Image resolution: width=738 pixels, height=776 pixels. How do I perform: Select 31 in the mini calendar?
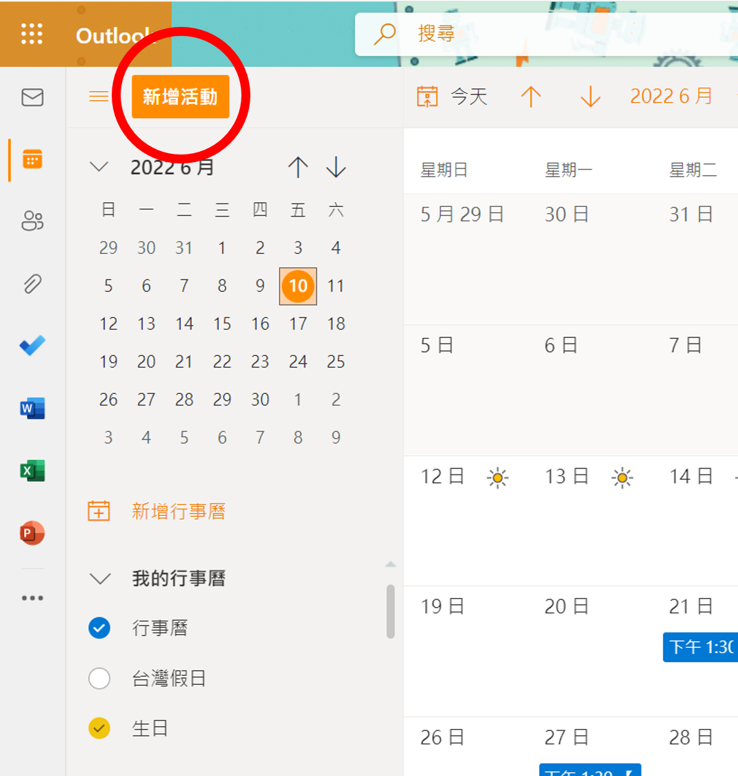(184, 248)
